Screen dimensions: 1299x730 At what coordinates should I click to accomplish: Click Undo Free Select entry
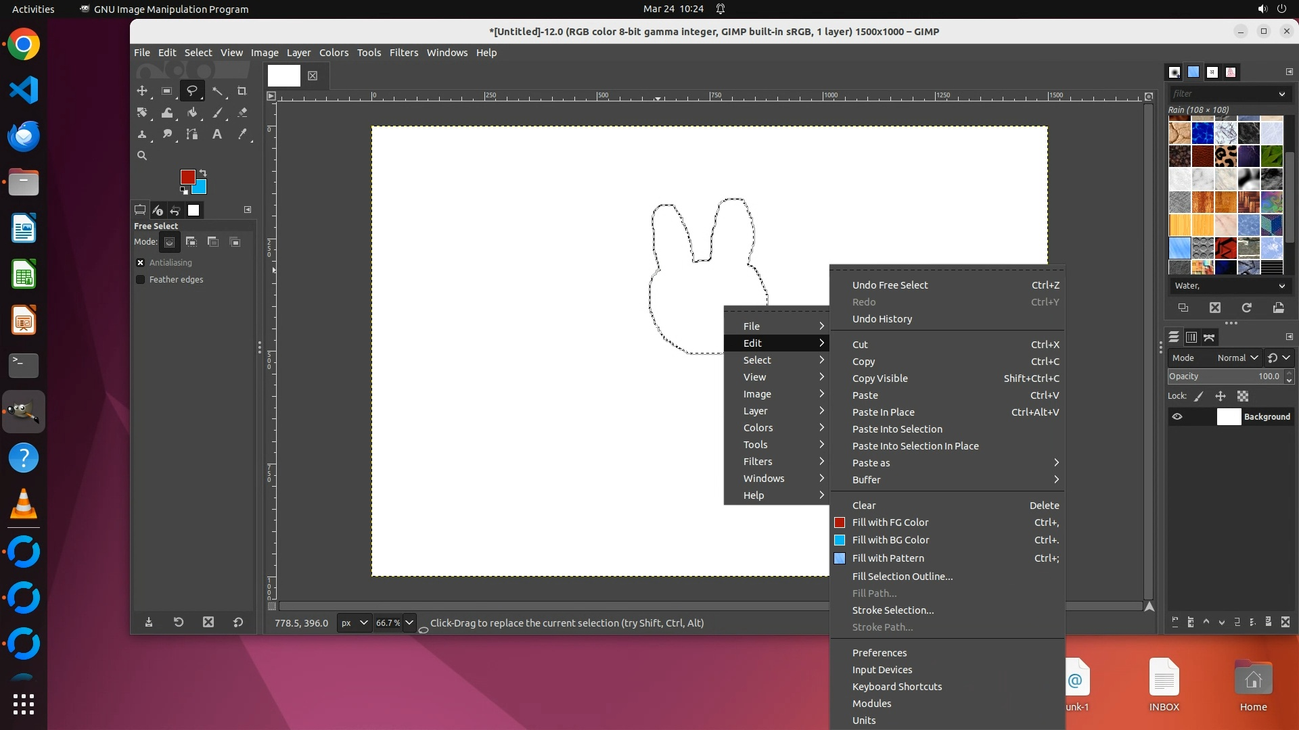[890, 285]
